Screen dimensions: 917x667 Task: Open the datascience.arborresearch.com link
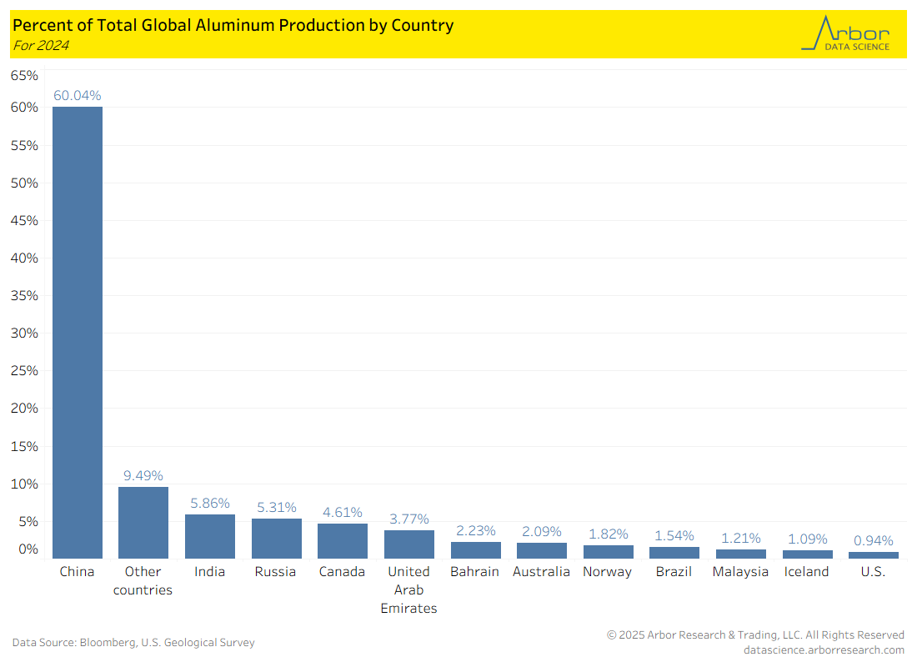(824, 649)
